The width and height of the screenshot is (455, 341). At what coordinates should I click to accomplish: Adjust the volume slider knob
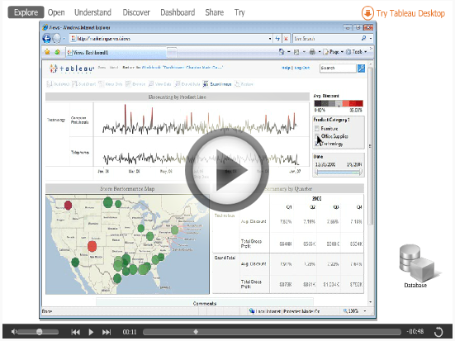point(39,332)
